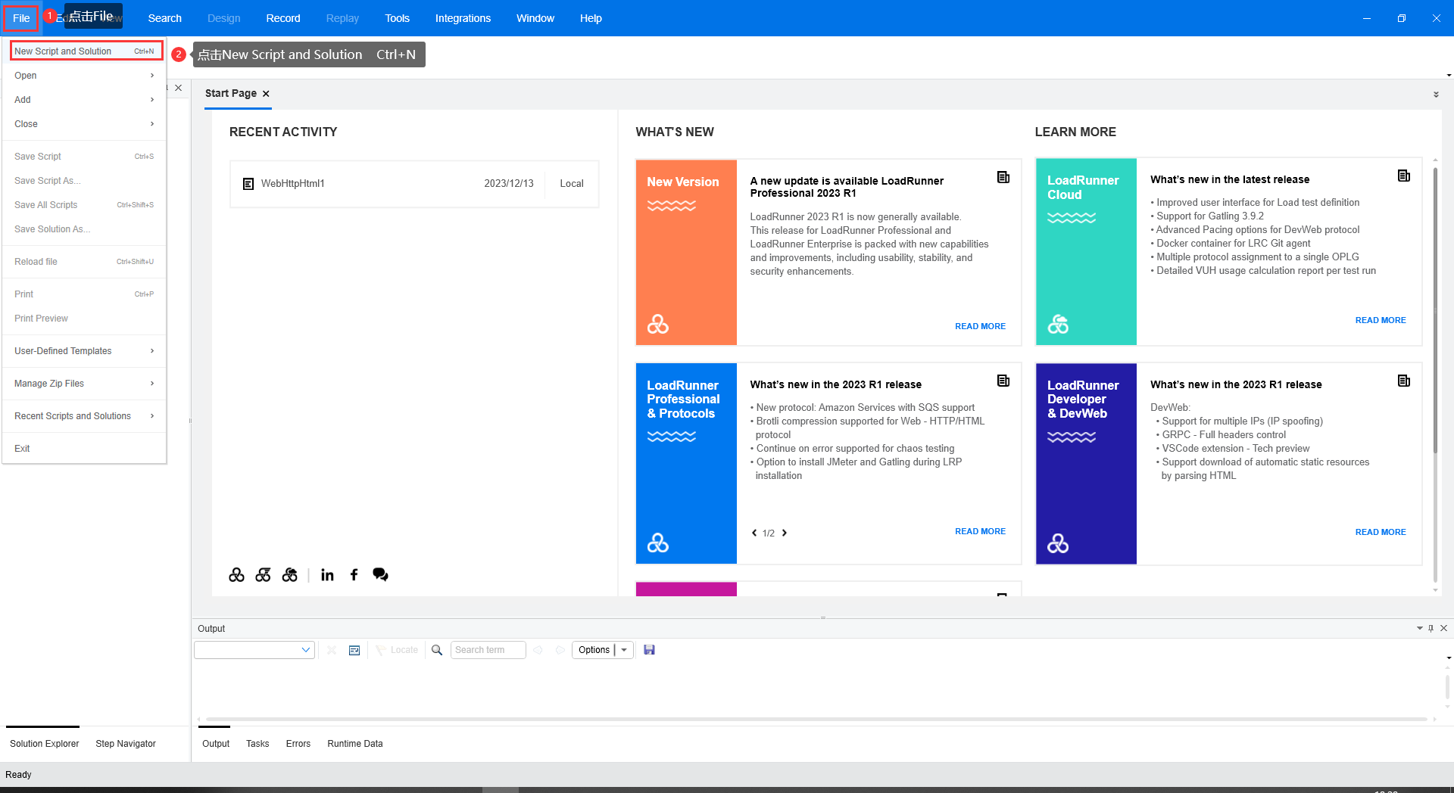The width and height of the screenshot is (1454, 793).
Task: Click the window icon next to Locate in Output
Action: coord(354,650)
